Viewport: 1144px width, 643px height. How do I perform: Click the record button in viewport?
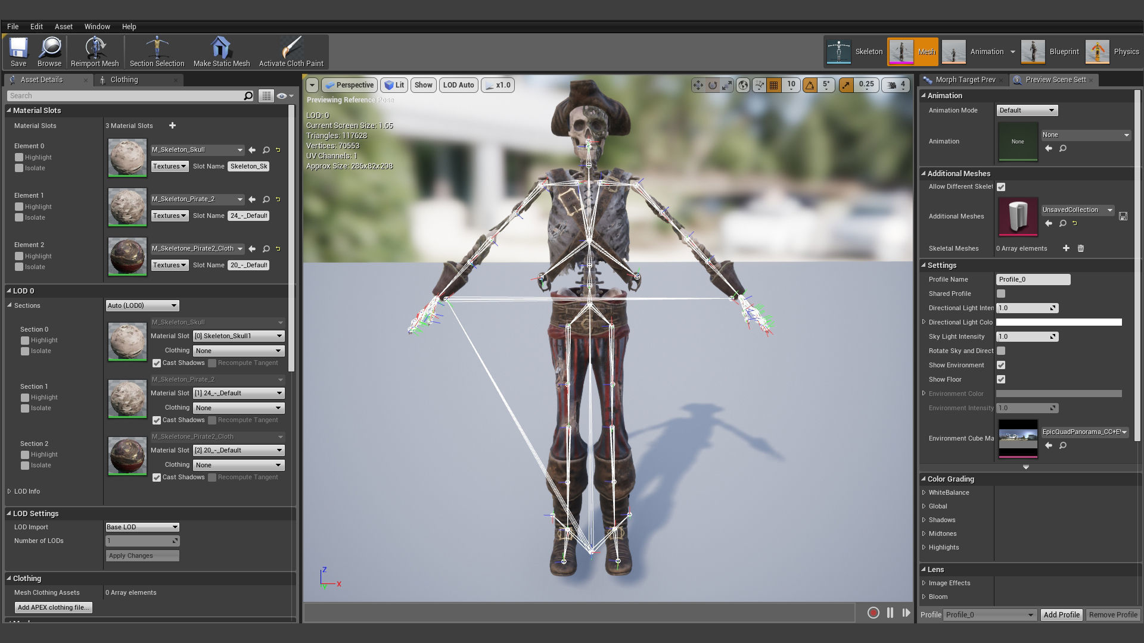[x=873, y=613]
